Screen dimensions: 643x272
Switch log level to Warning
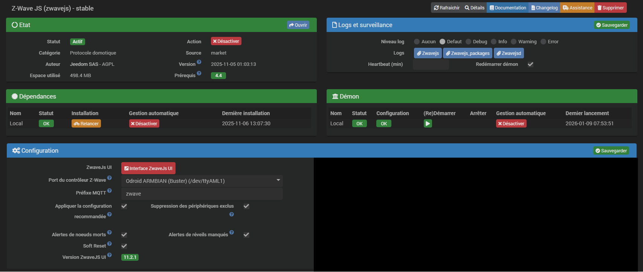[x=513, y=42]
